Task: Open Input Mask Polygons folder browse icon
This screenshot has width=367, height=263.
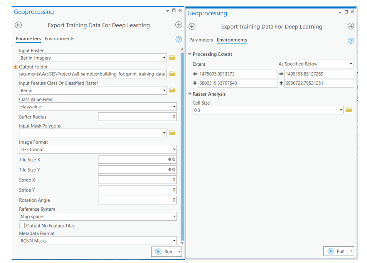Action: click(x=172, y=133)
